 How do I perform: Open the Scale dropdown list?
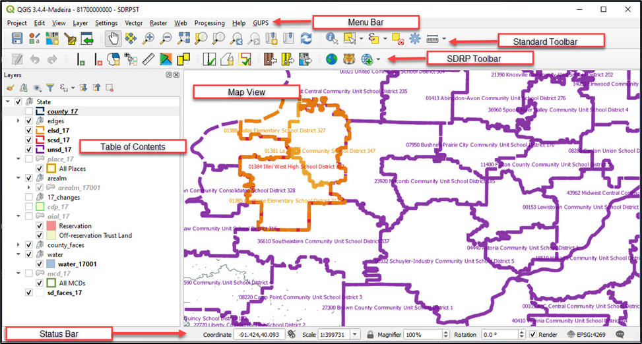355,335
